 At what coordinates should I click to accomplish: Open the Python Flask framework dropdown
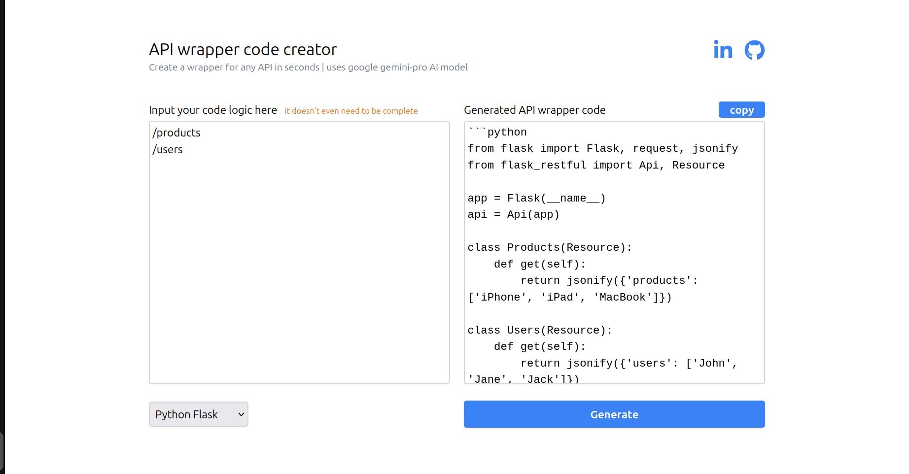pyautogui.click(x=199, y=414)
